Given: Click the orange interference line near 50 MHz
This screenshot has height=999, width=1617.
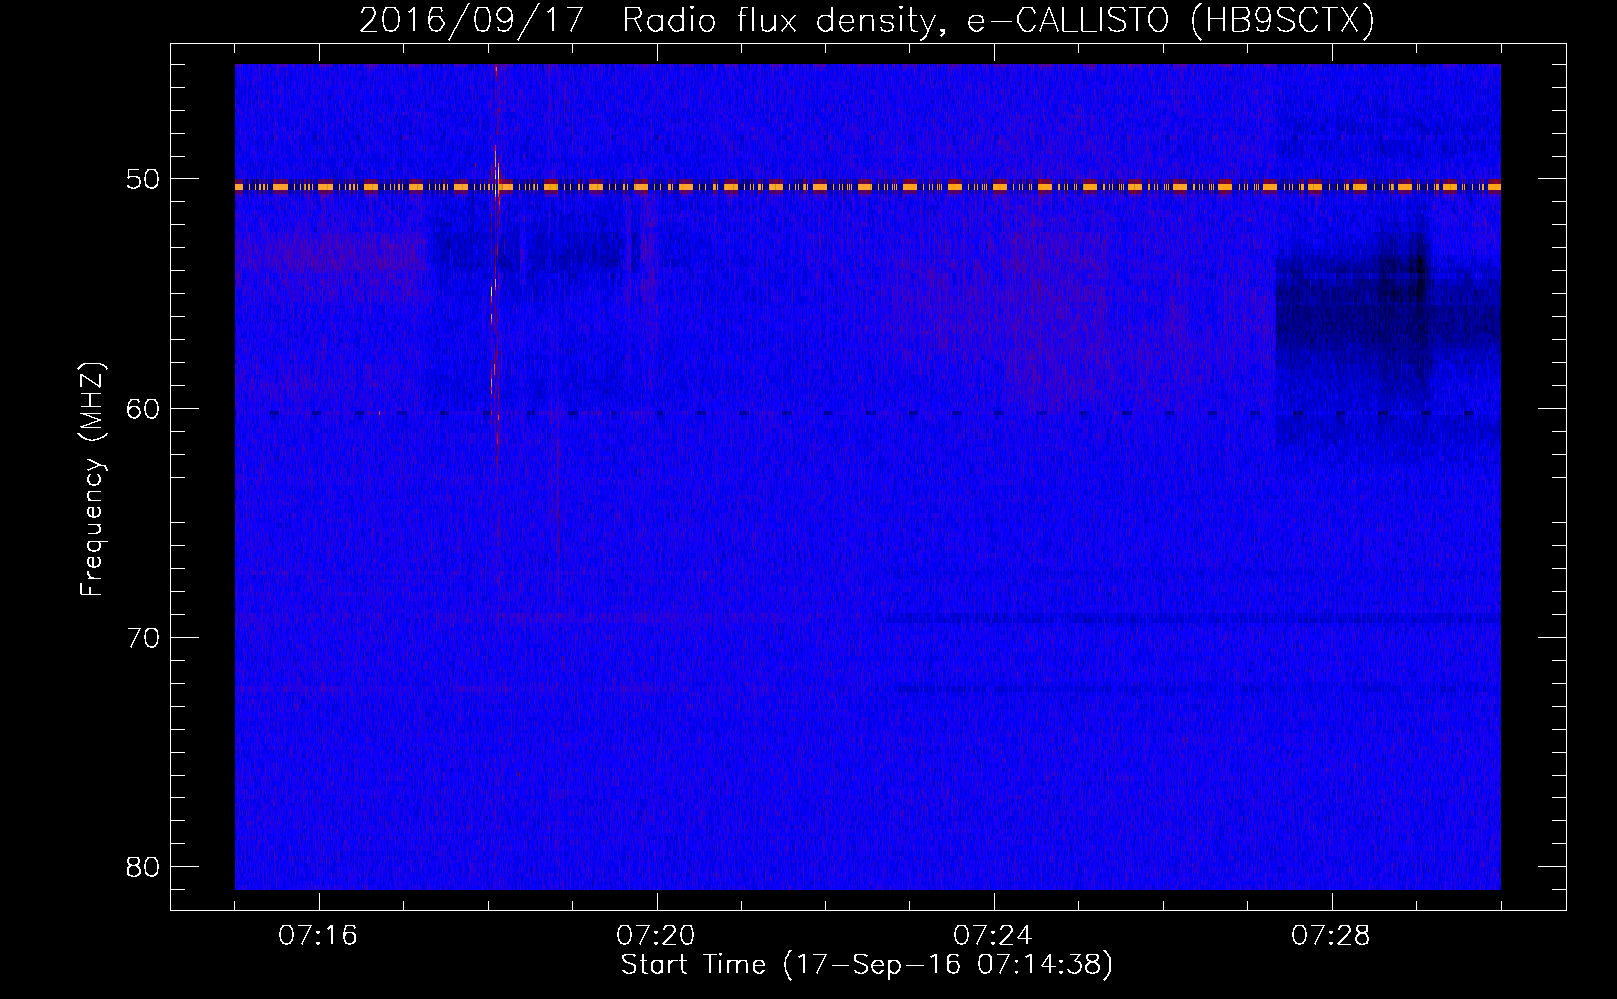Looking at the screenshot, I should tap(867, 186).
